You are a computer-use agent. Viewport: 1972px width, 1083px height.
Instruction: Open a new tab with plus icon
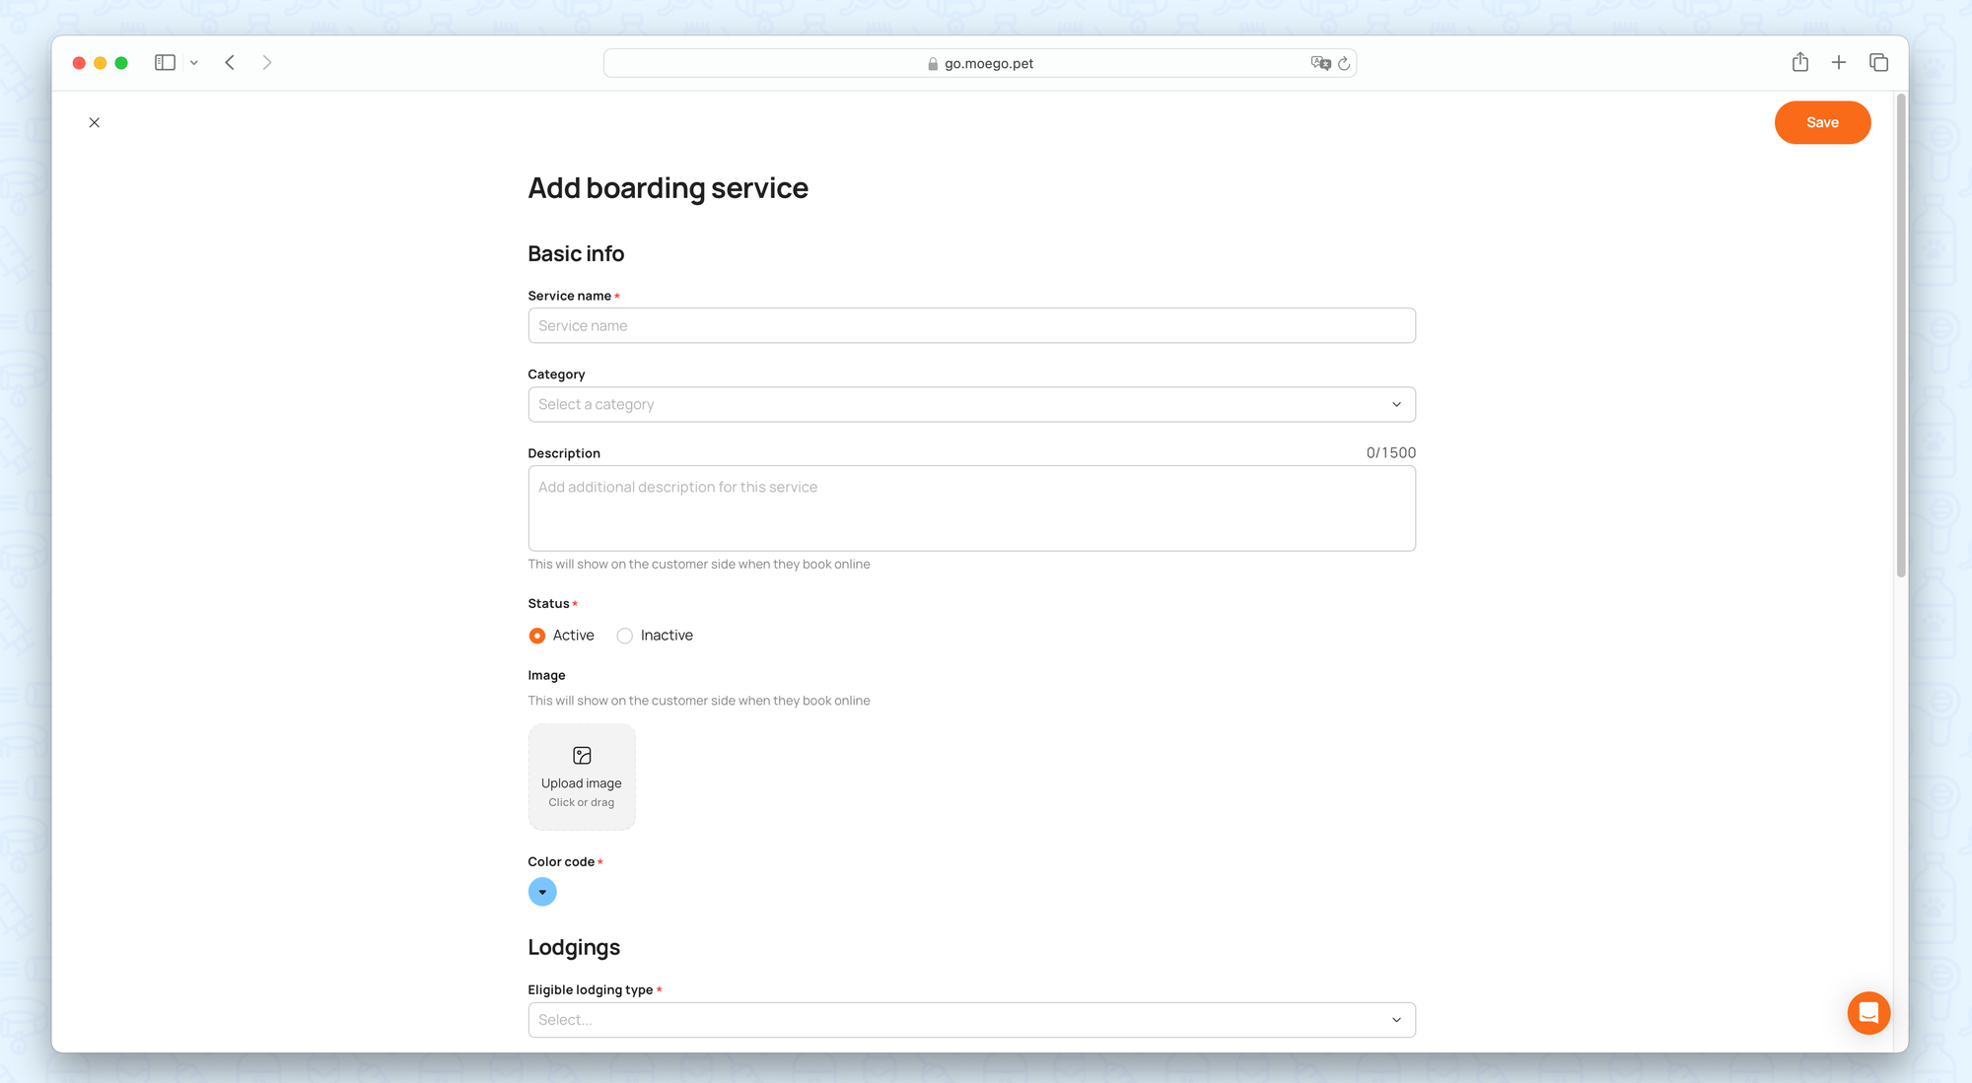[1839, 63]
